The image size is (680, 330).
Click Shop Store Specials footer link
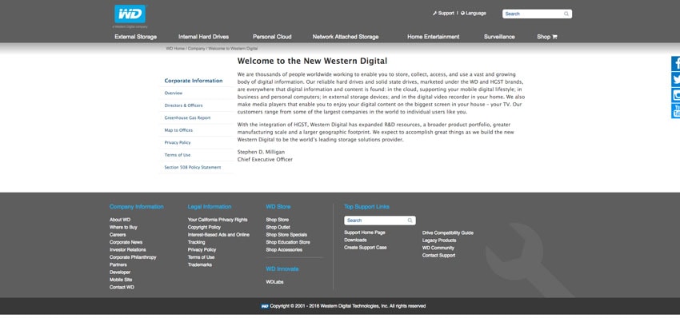click(286, 235)
